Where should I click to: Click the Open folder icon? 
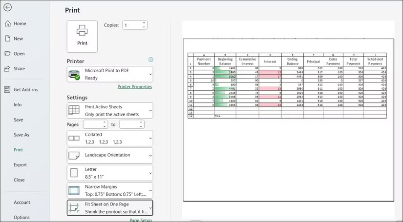[x=7, y=53]
